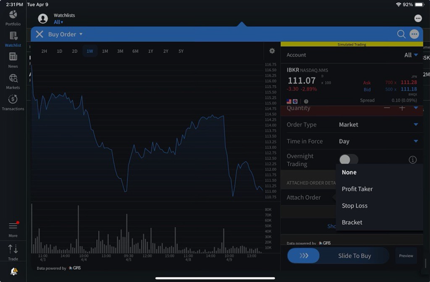Image resolution: width=430 pixels, height=282 pixels.
Task: Switch chart to 1D timeframe
Action: [x=60, y=51]
